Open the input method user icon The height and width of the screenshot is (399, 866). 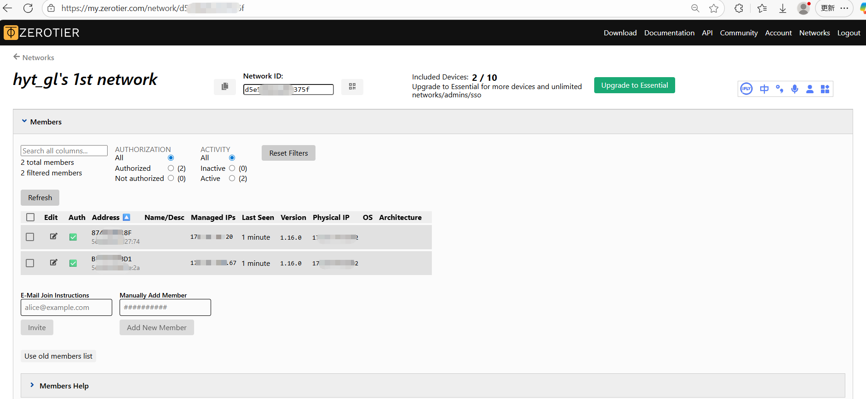coord(810,89)
